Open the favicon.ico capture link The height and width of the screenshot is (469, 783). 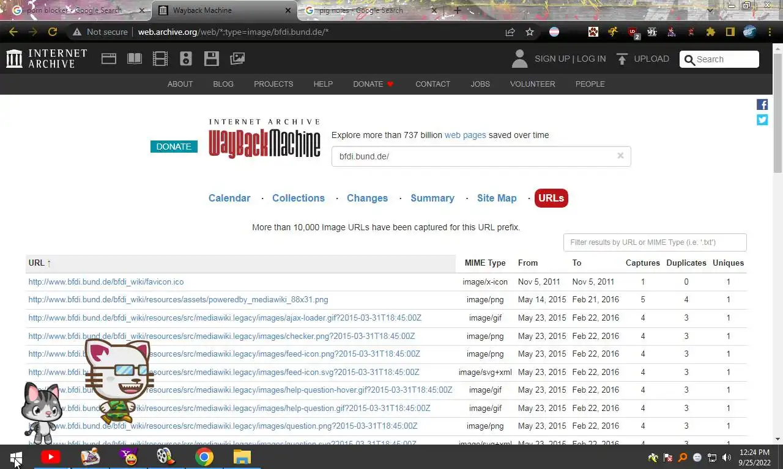click(106, 282)
